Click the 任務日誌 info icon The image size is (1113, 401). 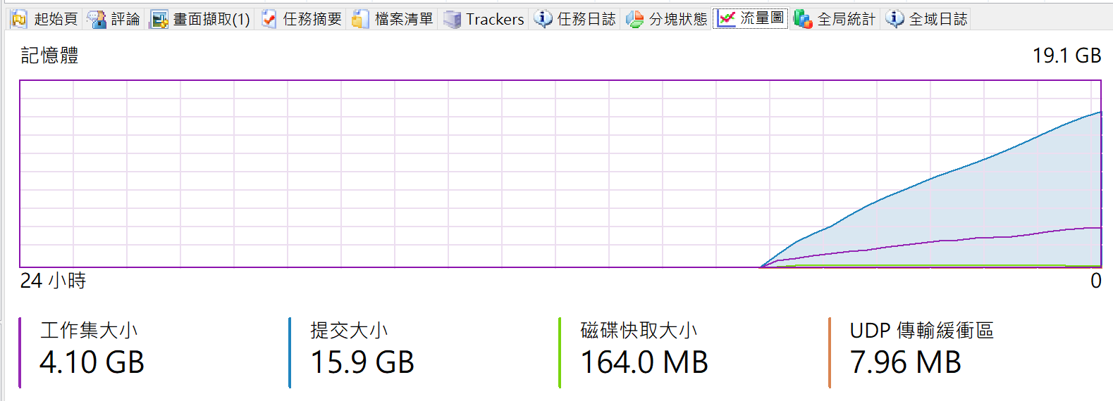(x=543, y=19)
